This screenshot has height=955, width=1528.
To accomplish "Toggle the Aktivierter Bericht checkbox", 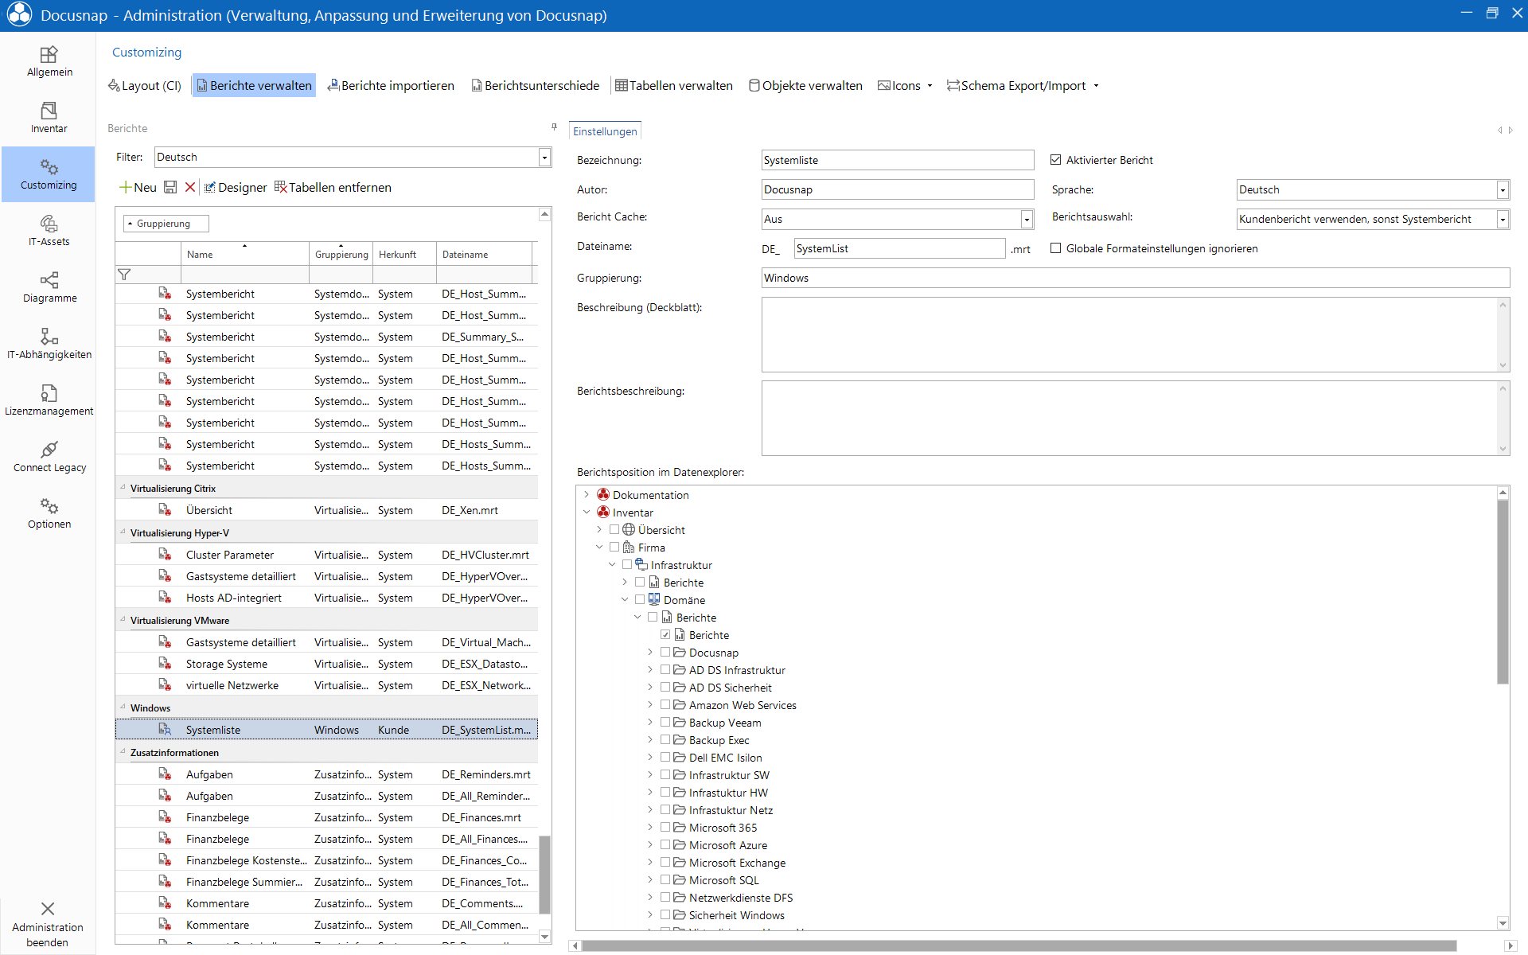I will tap(1056, 160).
